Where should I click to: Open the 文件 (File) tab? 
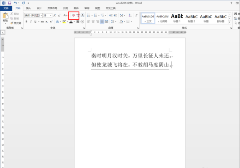pos(6,8)
